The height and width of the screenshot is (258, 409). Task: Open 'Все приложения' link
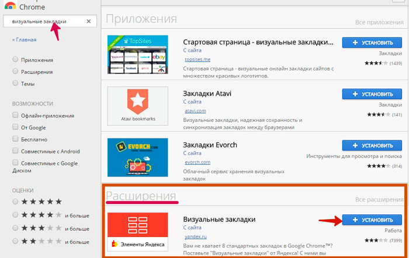379,23
